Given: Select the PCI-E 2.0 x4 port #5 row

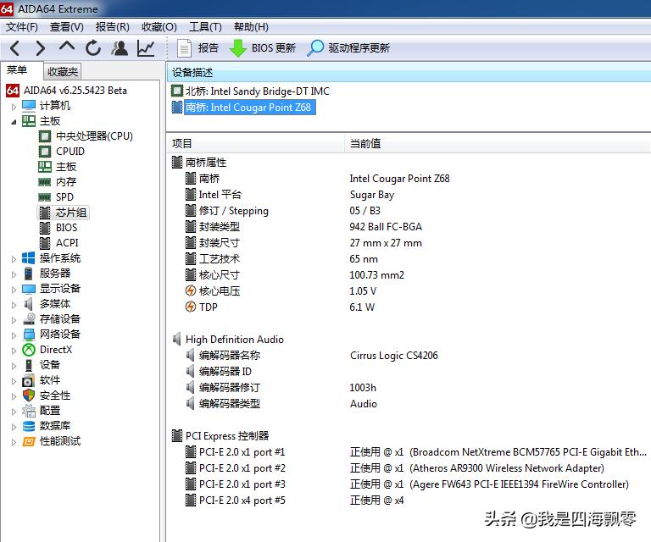Looking at the screenshot, I should (x=408, y=501).
